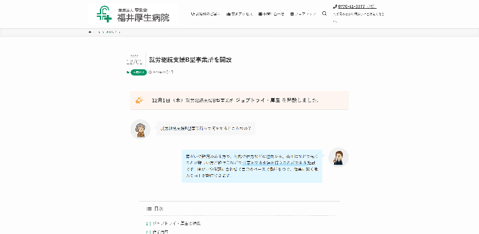
Task: Click the clock icon beside post date
Action: (x=150, y=72)
